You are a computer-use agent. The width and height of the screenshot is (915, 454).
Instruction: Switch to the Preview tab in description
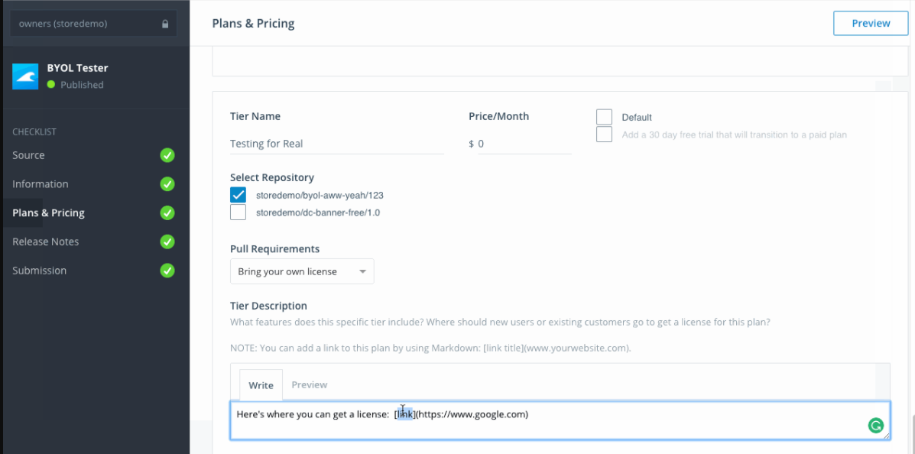pos(310,384)
